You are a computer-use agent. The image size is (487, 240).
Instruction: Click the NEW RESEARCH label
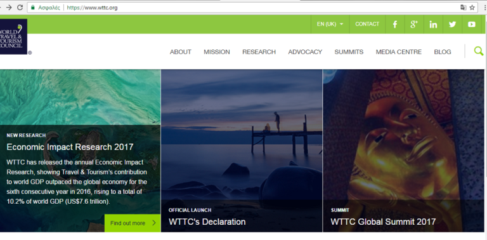(x=26, y=135)
